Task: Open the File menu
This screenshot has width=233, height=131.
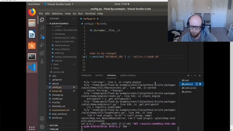Action: [41, 13]
